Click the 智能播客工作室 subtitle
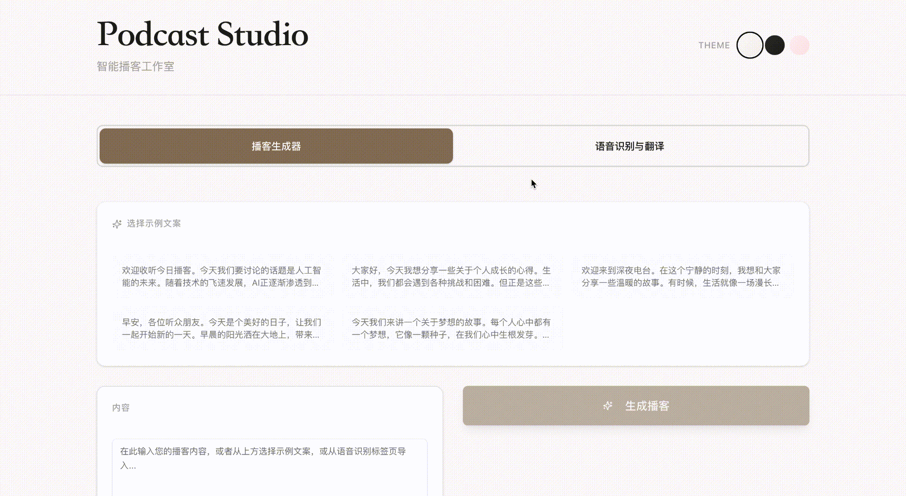The height and width of the screenshot is (496, 906). coord(135,67)
